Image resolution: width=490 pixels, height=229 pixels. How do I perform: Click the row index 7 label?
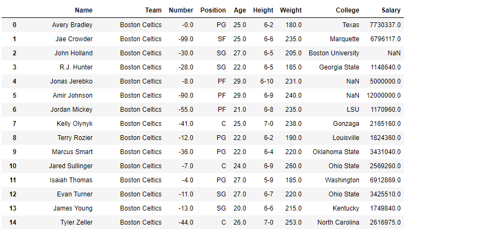[14, 124]
